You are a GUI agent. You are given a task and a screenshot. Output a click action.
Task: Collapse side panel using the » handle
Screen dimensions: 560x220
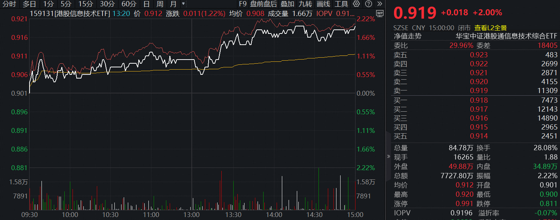(388, 156)
